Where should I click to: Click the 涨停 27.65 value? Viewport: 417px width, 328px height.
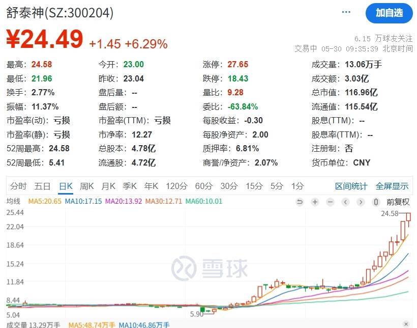(238, 65)
